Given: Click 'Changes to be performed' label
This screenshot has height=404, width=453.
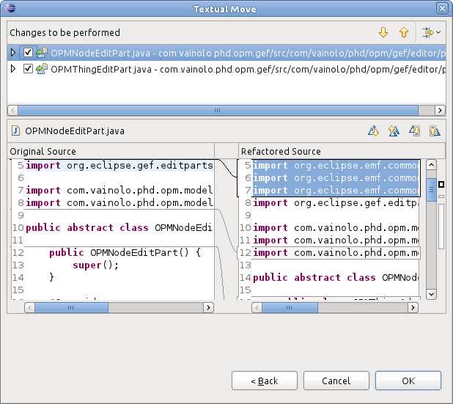Looking at the screenshot, I should pos(65,33).
